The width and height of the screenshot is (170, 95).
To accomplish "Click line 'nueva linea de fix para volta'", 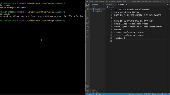I will [131, 24].
